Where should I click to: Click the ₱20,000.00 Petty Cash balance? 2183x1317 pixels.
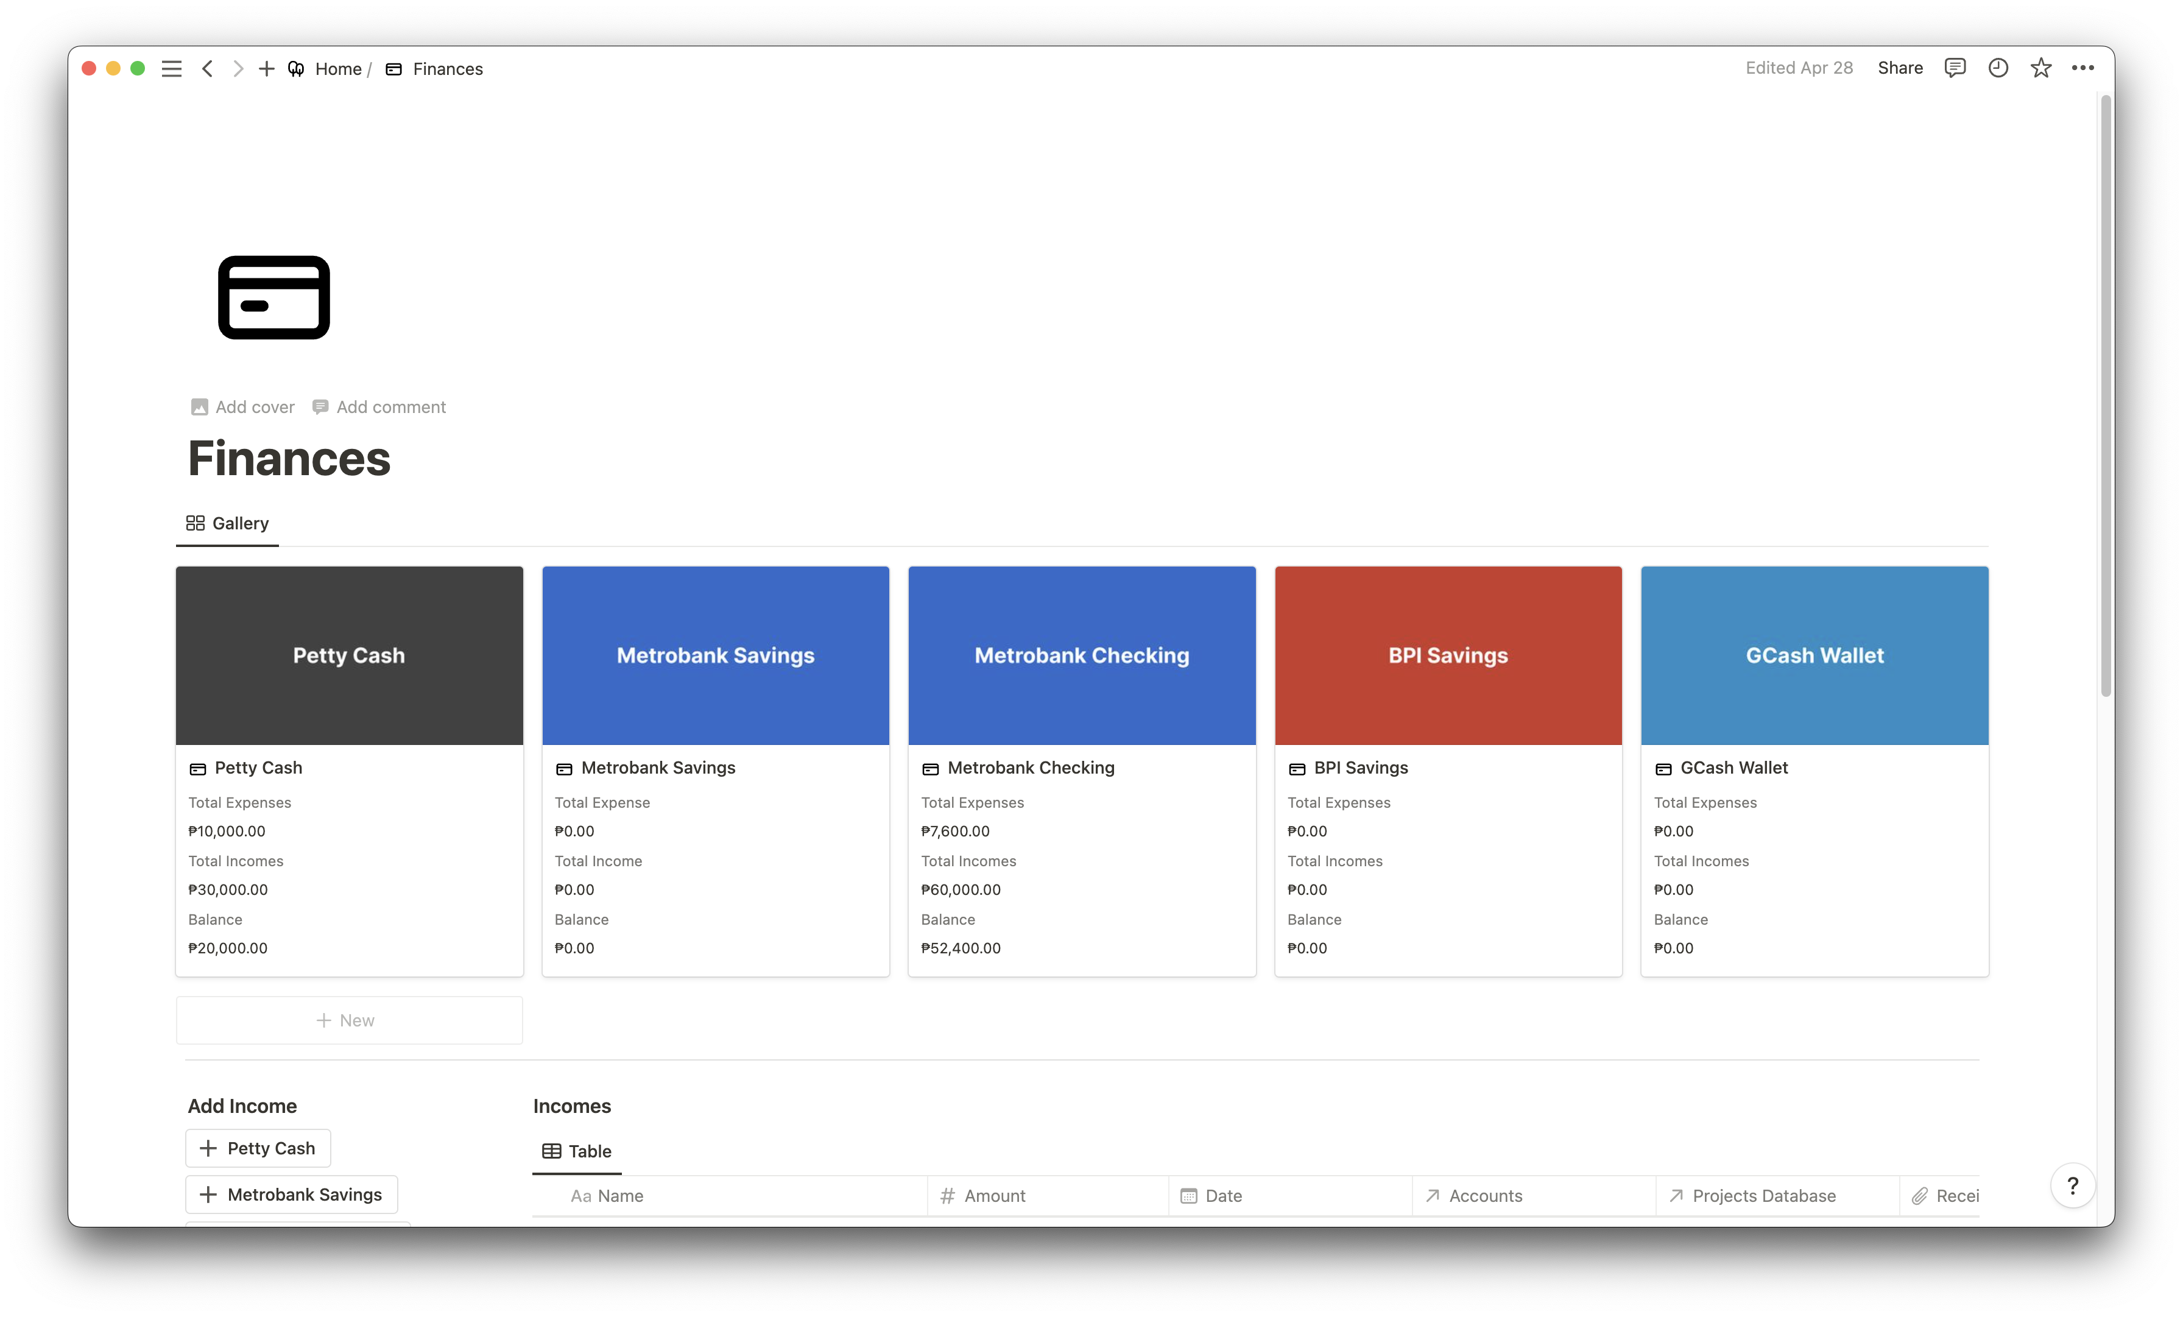(x=228, y=947)
